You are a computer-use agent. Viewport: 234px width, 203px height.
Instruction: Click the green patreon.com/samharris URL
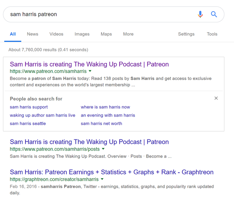click(48, 71)
